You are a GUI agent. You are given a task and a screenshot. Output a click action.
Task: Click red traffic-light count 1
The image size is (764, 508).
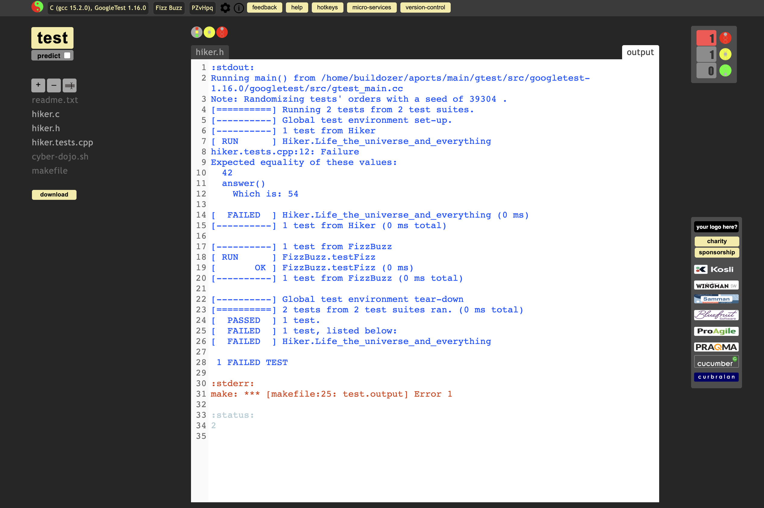point(706,38)
